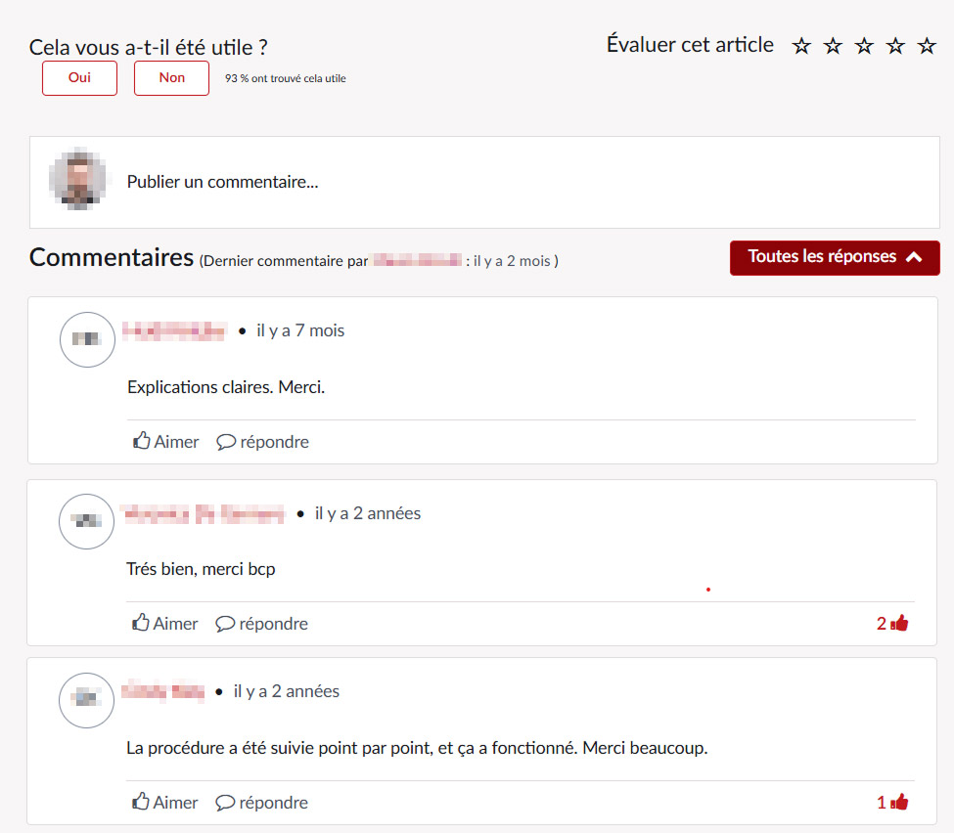Select the third rating star
The image size is (954, 833).
click(864, 46)
